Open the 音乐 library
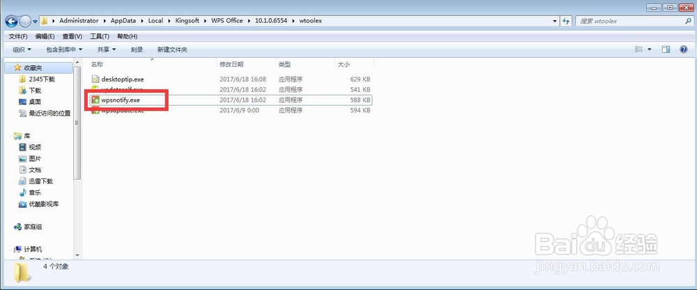Viewport: 697px width, 290px height. click(35, 193)
